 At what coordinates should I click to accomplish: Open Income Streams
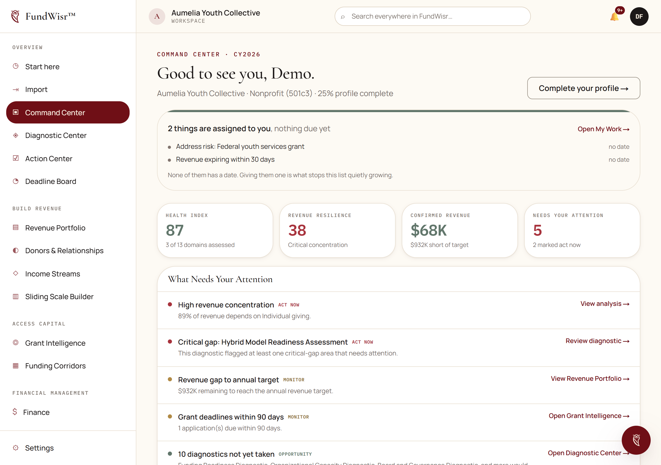(68, 274)
